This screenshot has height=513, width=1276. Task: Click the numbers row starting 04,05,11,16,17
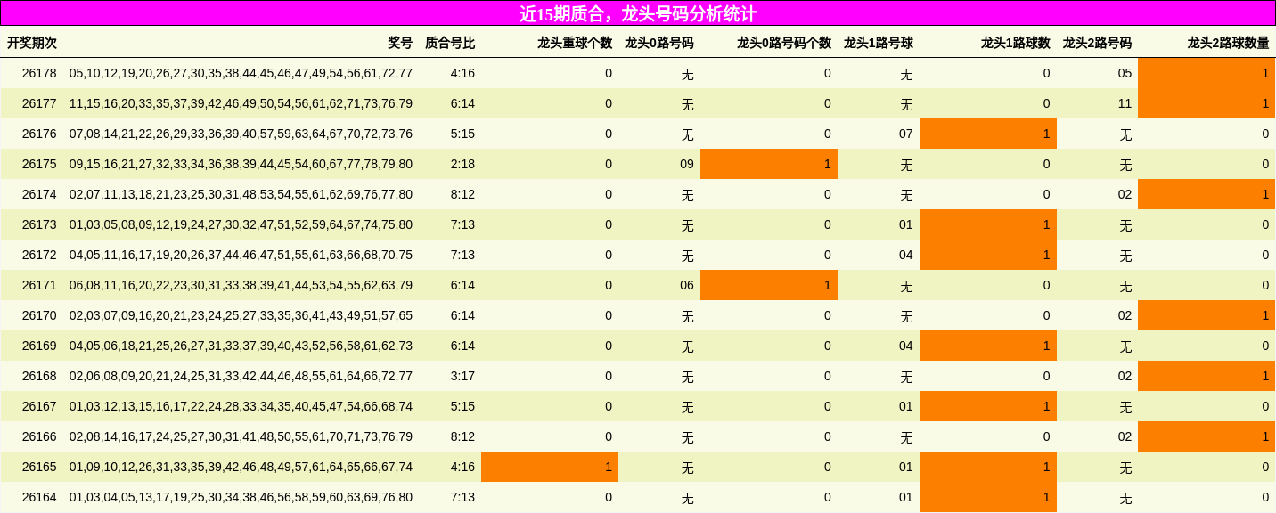pyautogui.click(x=241, y=255)
